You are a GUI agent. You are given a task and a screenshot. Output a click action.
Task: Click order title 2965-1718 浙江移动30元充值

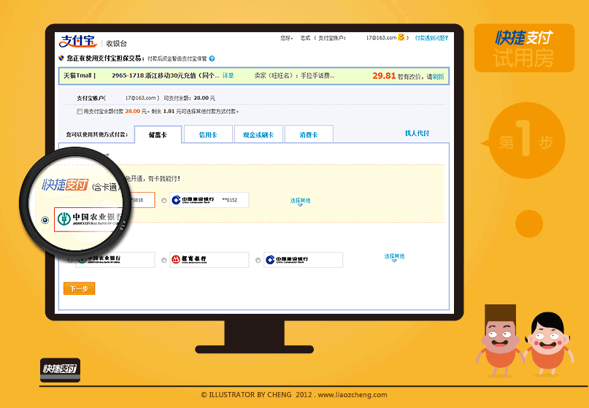(x=165, y=75)
